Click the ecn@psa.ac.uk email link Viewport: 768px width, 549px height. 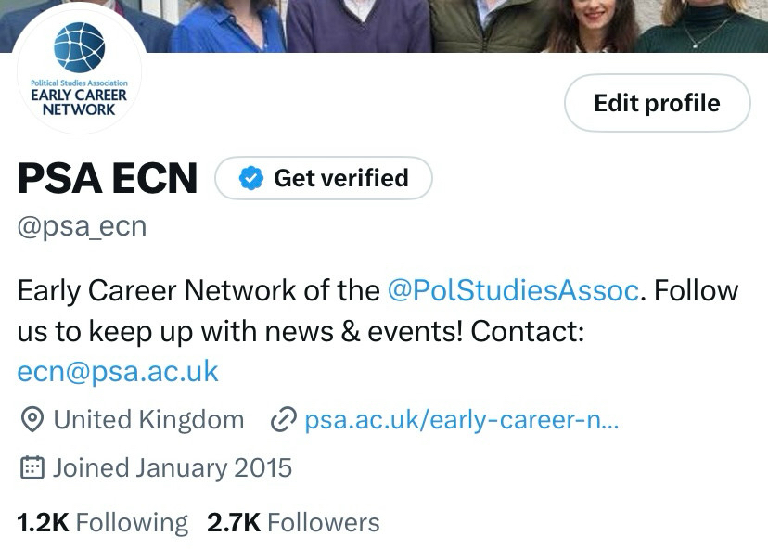pyautogui.click(x=118, y=371)
